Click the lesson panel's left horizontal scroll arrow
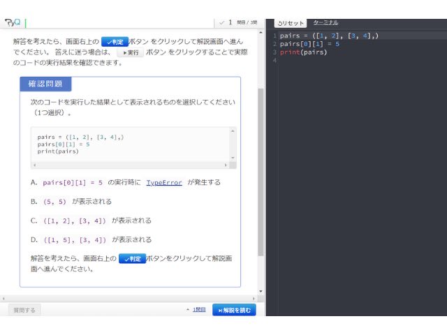This screenshot has width=447, height=335. (3, 299)
